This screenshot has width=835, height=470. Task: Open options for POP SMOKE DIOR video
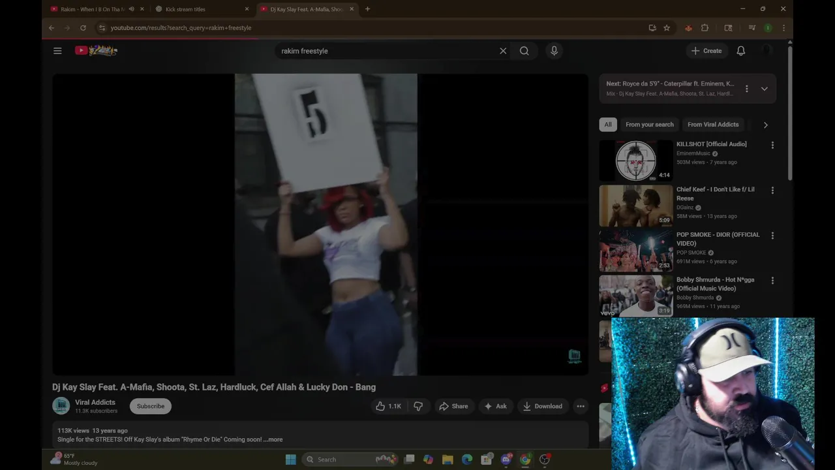[x=772, y=236]
